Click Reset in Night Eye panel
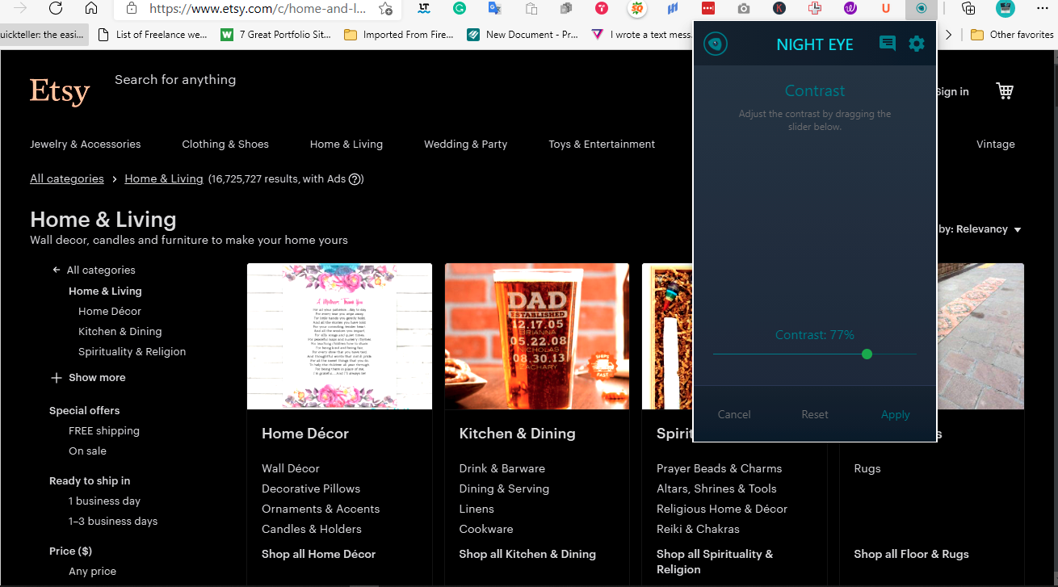 point(815,414)
